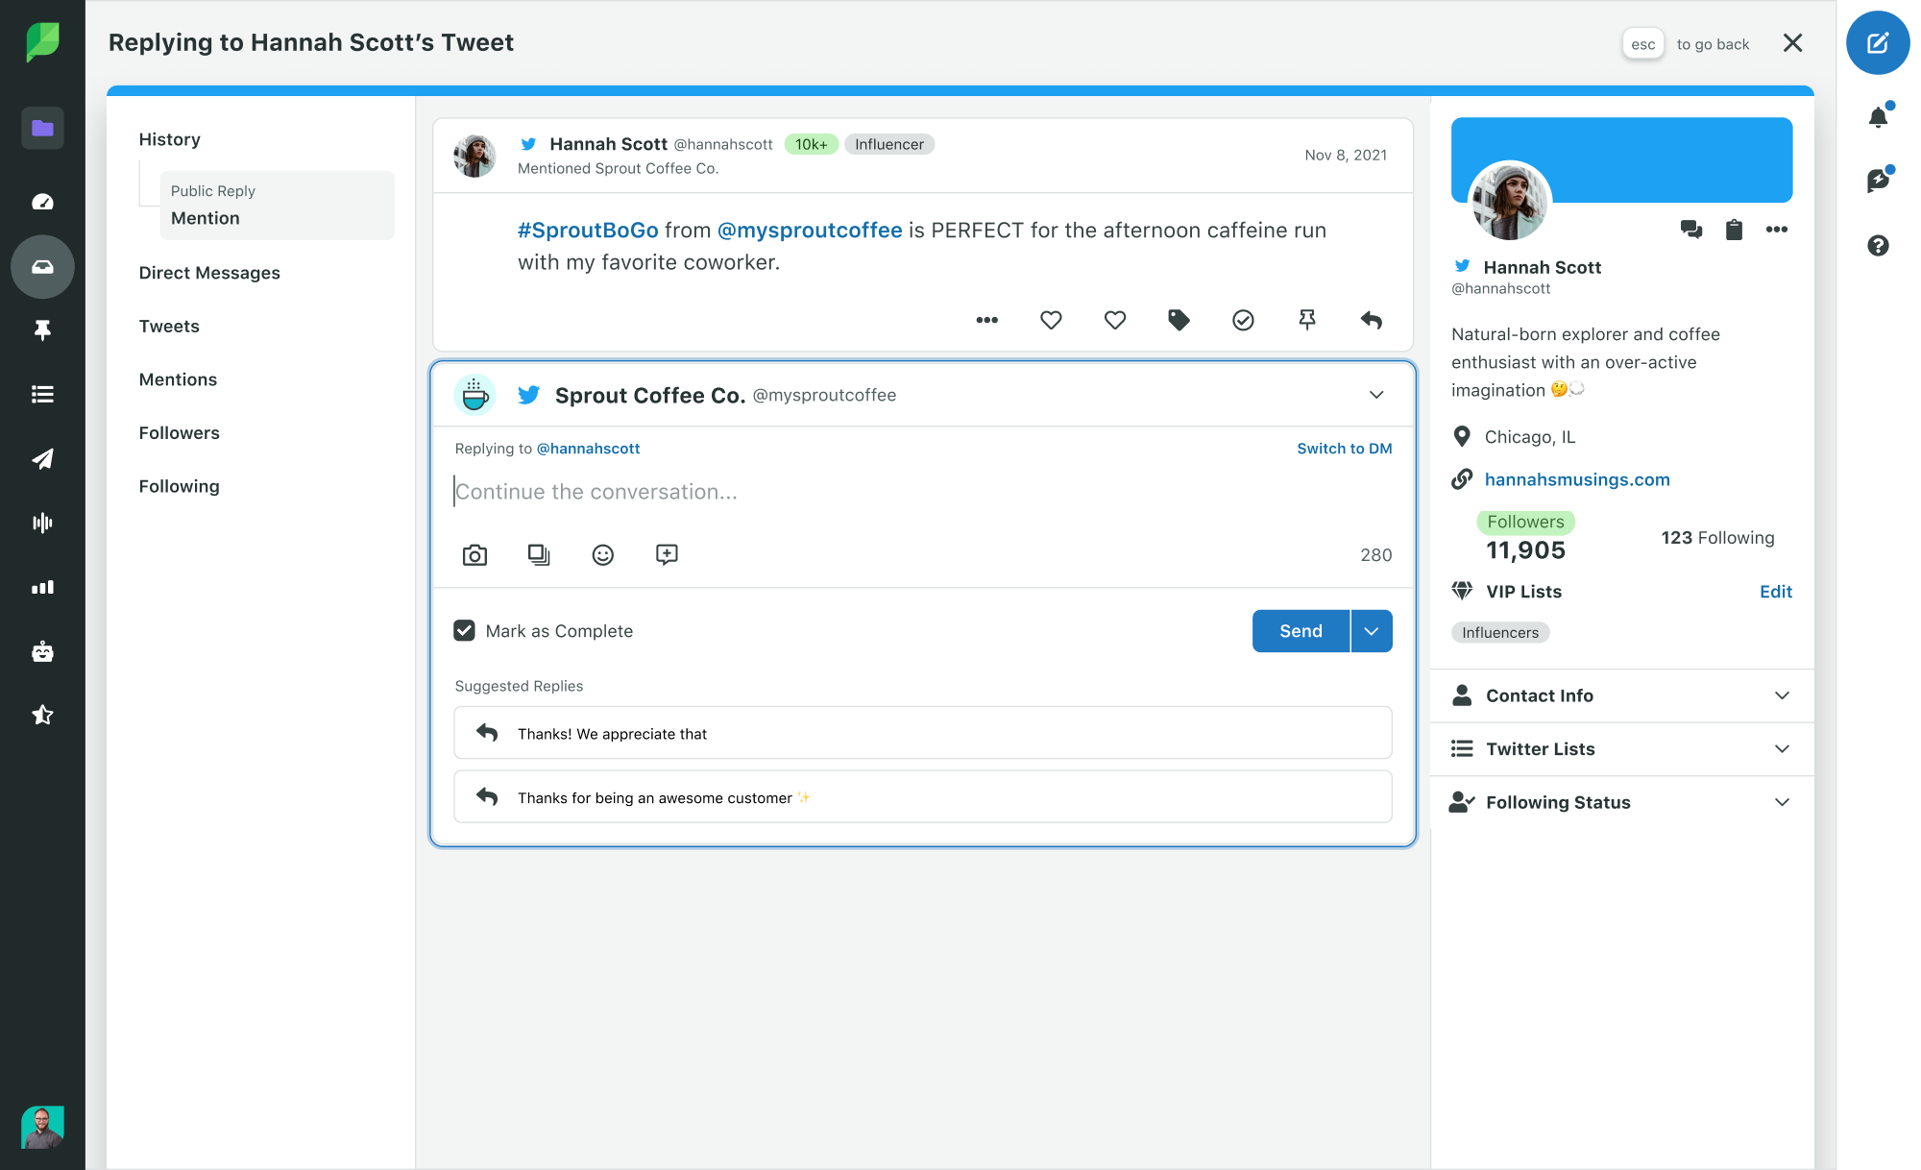Click the reply arrow icon on tweet
The width and height of the screenshot is (1921, 1170).
pyautogui.click(x=1370, y=320)
